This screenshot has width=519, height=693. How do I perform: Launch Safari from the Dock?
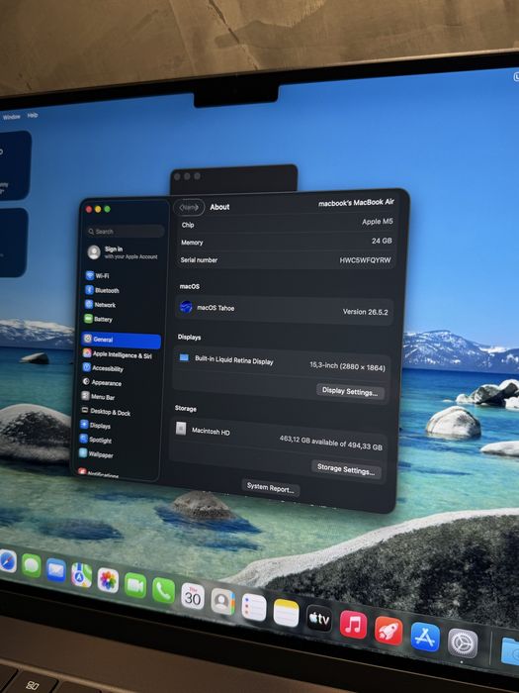coord(8,562)
